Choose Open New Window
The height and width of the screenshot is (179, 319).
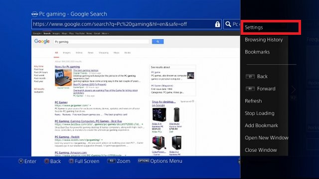pos(266,138)
